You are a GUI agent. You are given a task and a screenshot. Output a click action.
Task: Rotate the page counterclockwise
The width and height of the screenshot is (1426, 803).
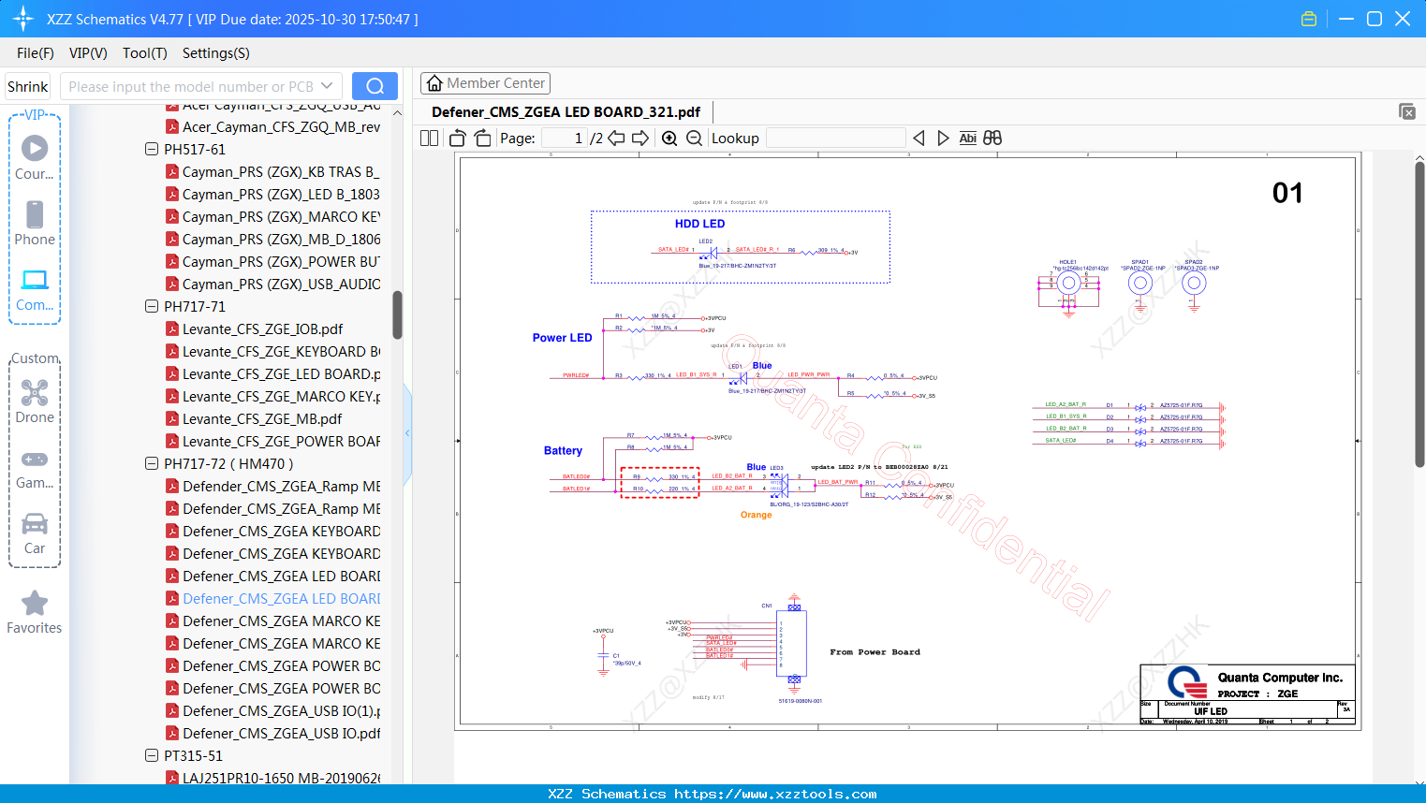[457, 139]
